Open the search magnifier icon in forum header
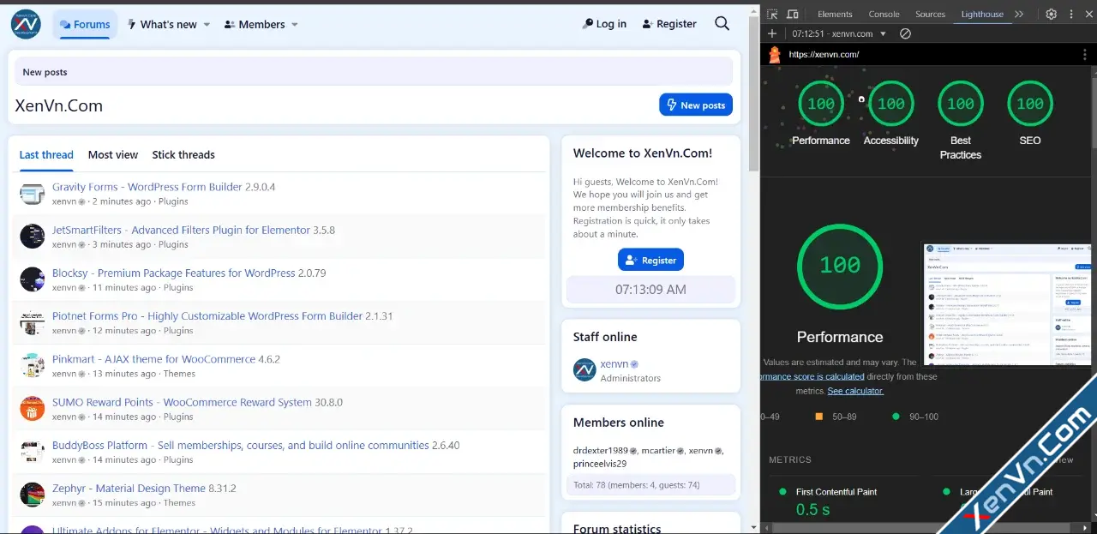1097x534 pixels. pos(722,24)
